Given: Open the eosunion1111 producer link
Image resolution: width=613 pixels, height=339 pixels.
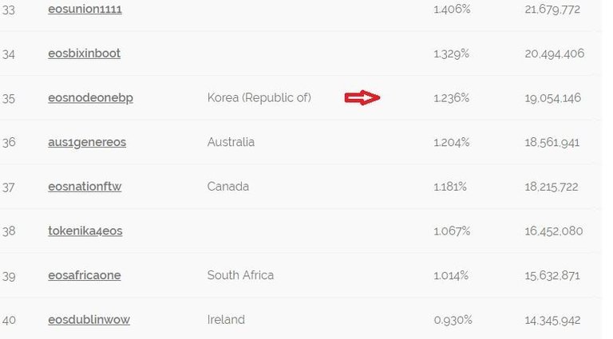Looking at the screenshot, I should (85, 10).
